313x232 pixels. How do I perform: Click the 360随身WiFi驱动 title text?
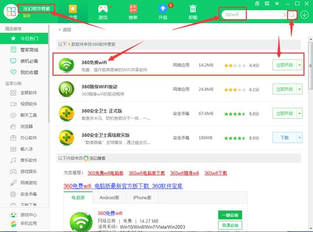99,87
